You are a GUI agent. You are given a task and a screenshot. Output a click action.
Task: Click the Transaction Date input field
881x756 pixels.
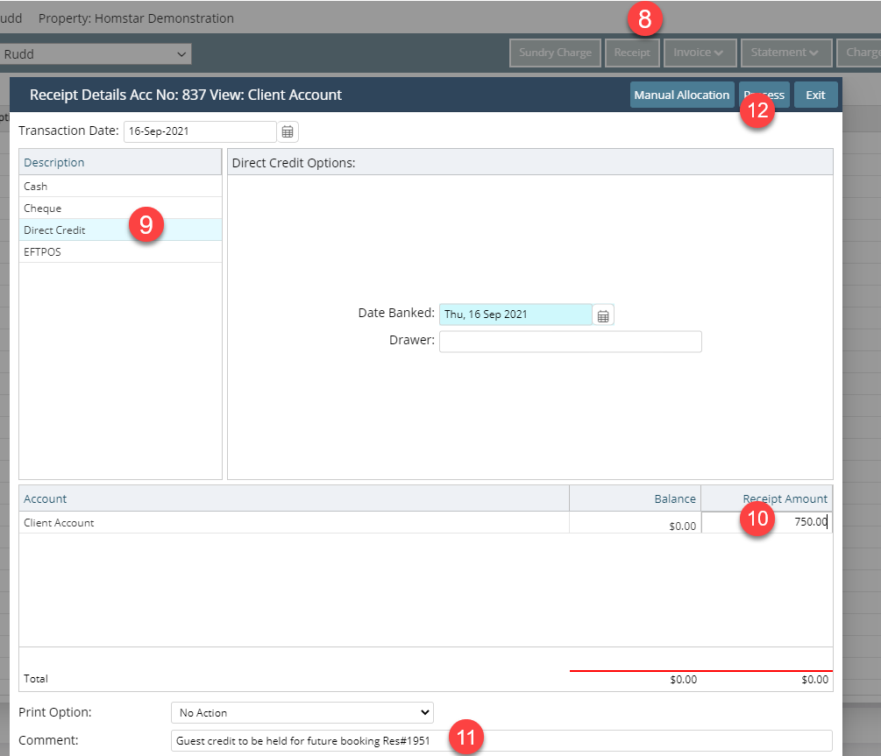pyautogui.click(x=200, y=131)
